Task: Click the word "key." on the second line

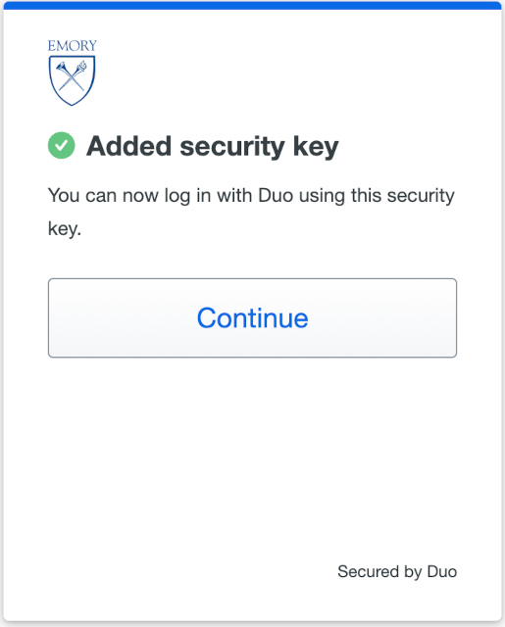Action: pyautogui.click(x=65, y=229)
